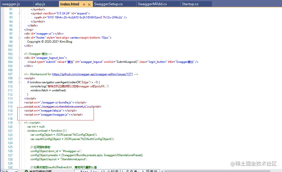The width and height of the screenshot is (282, 172).
Task: Click the swagger/swagger.js script line
Action: 54,115
